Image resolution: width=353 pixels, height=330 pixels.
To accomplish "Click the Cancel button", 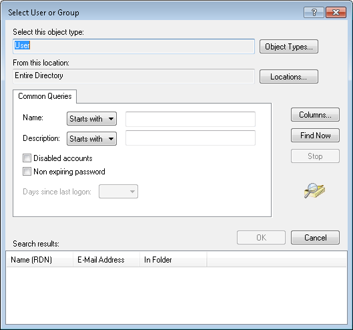I will point(315,237).
